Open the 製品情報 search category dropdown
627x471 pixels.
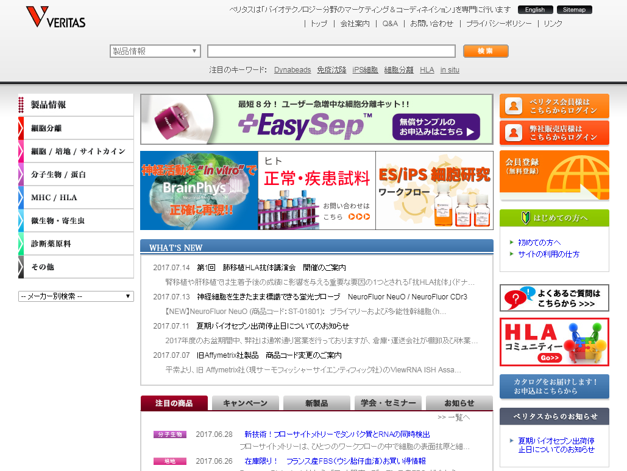155,51
